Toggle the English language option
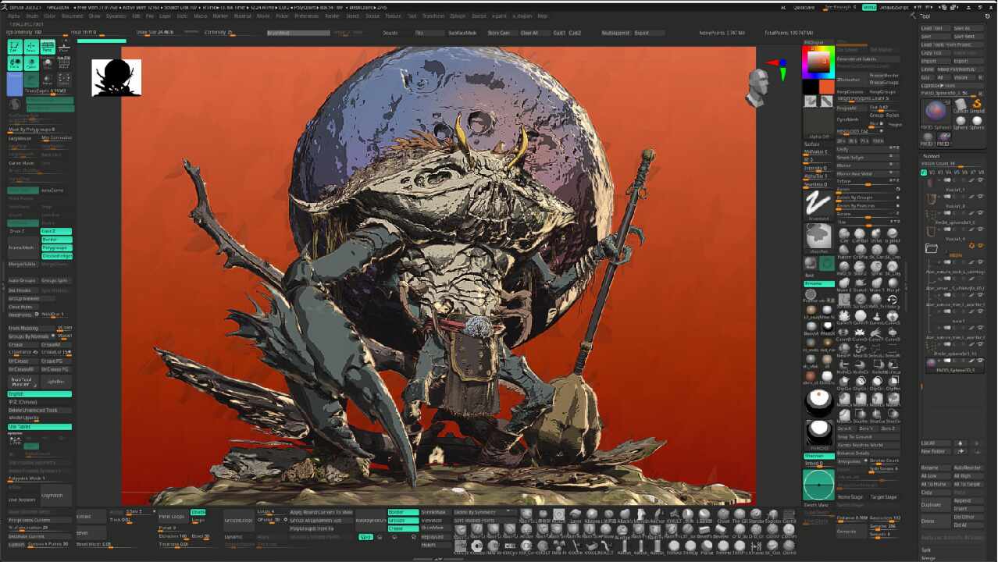The width and height of the screenshot is (998, 562). click(39, 394)
